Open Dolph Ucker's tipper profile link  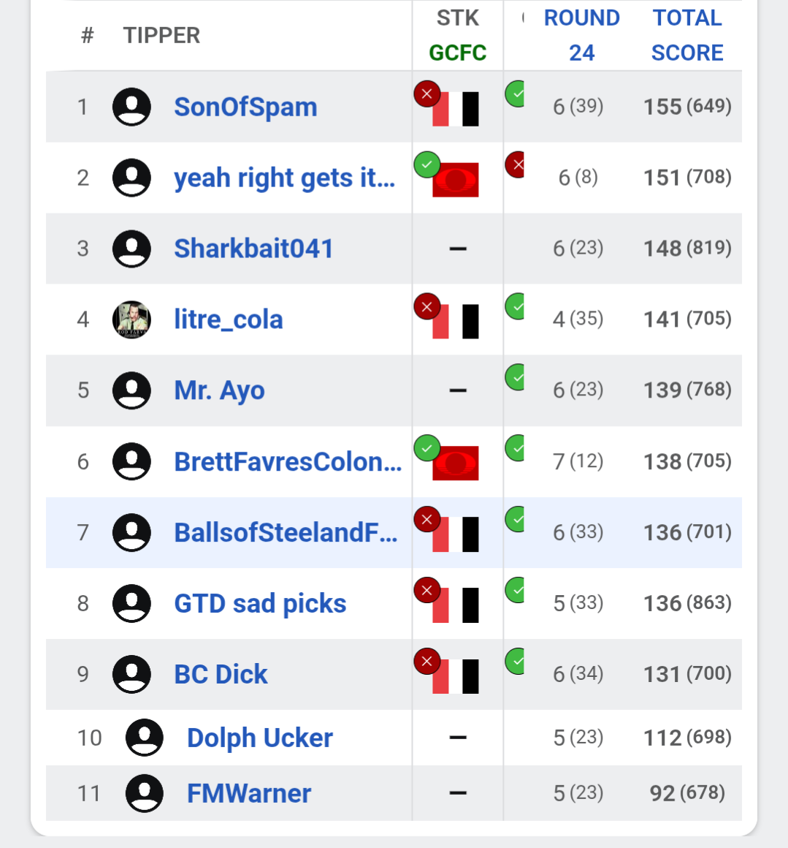pyautogui.click(x=260, y=738)
